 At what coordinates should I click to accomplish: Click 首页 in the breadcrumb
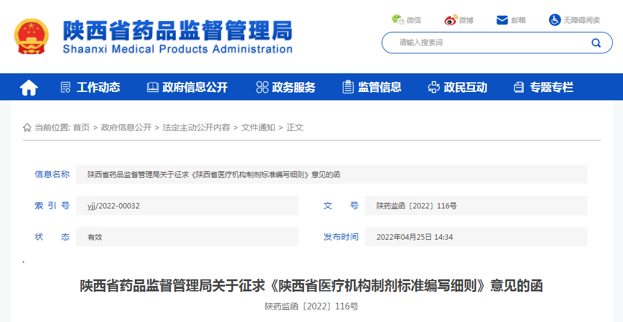click(x=81, y=127)
